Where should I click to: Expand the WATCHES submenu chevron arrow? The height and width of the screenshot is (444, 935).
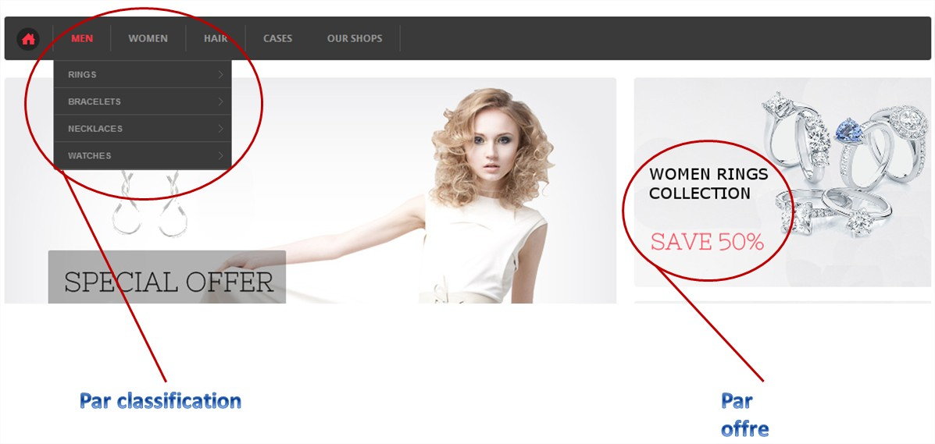point(221,156)
